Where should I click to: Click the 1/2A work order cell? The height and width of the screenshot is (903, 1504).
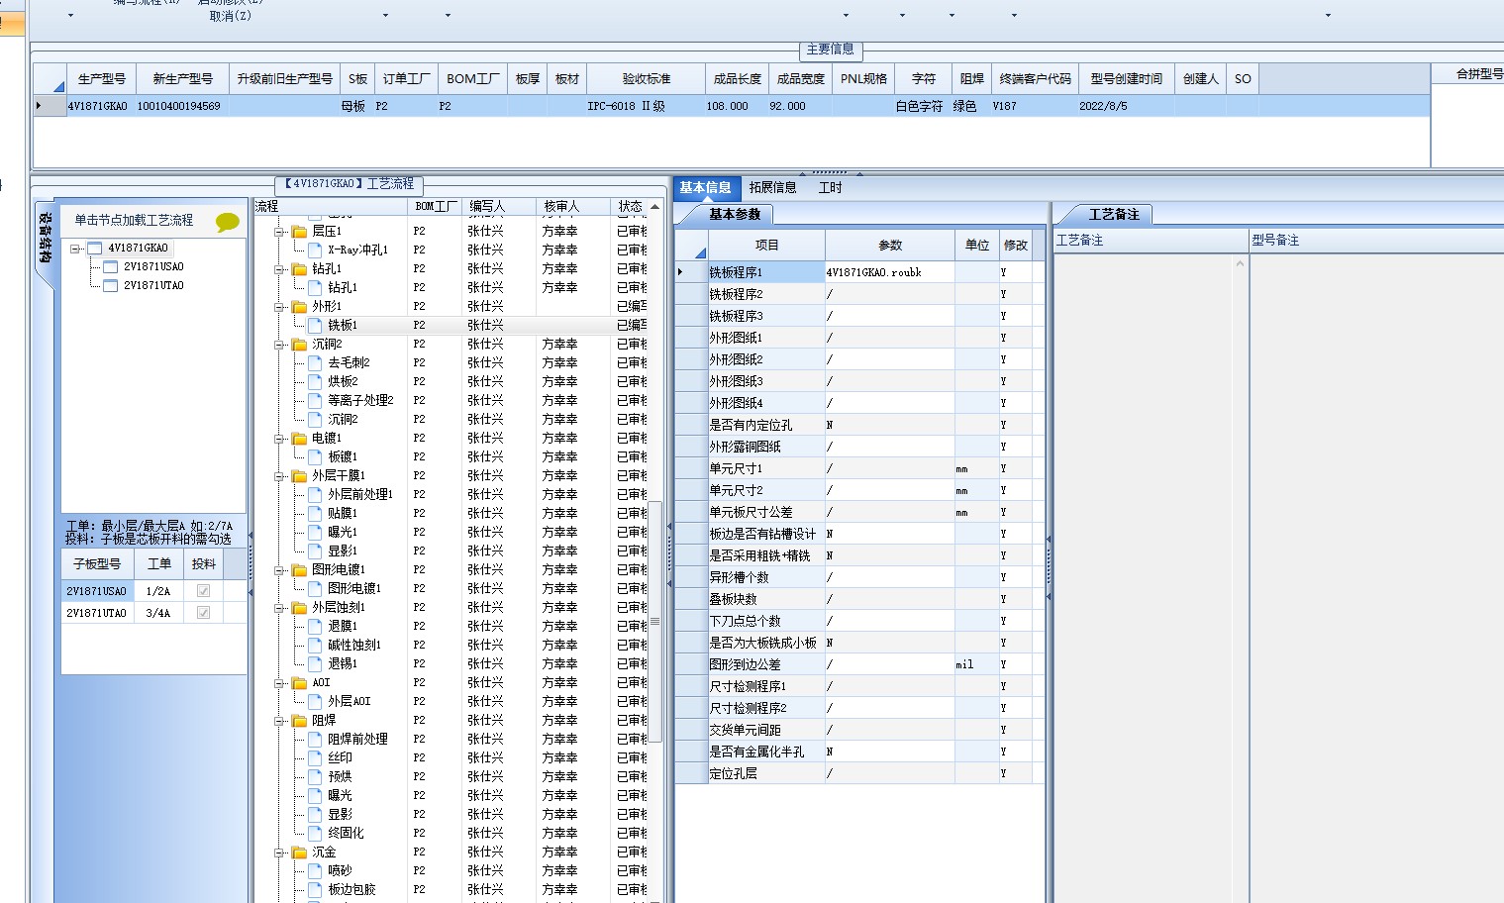(x=158, y=591)
